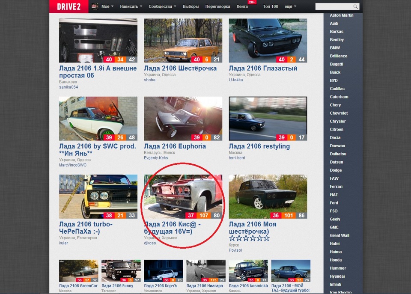This screenshot has width=411, height=294.
Task: Select BMW in brand sidebar
Action: click(x=335, y=48)
